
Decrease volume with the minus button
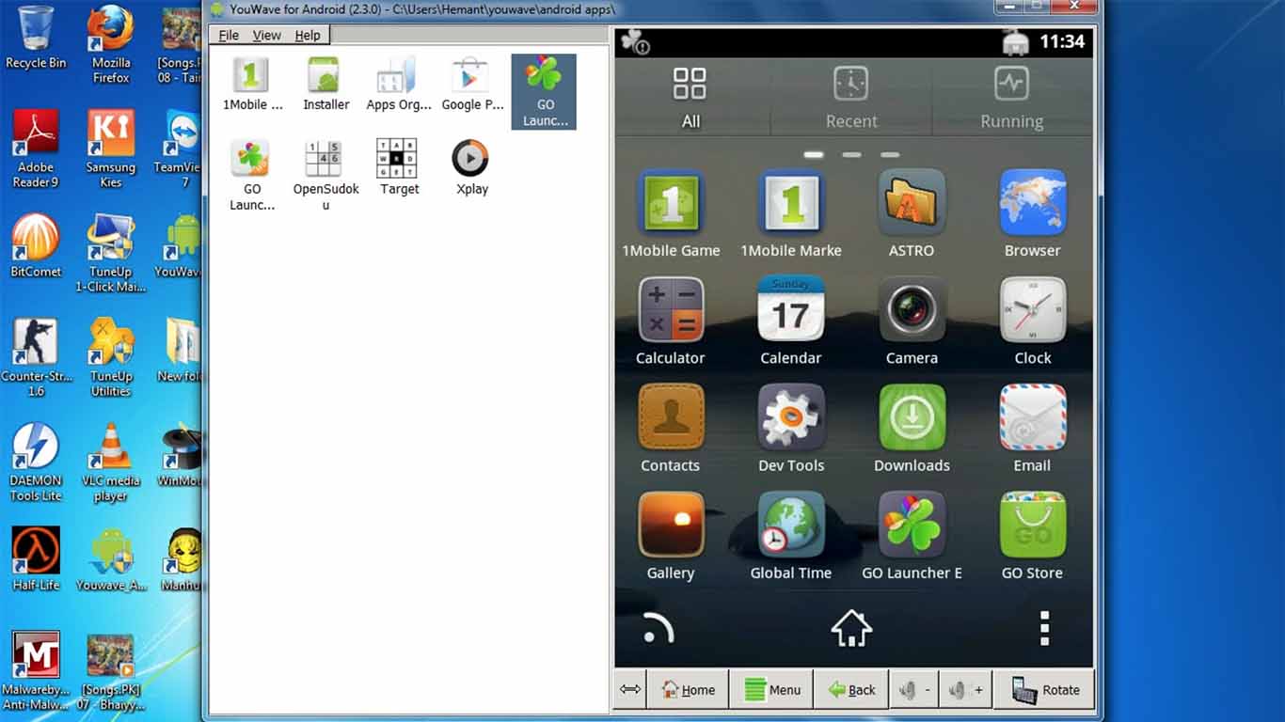(x=913, y=689)
